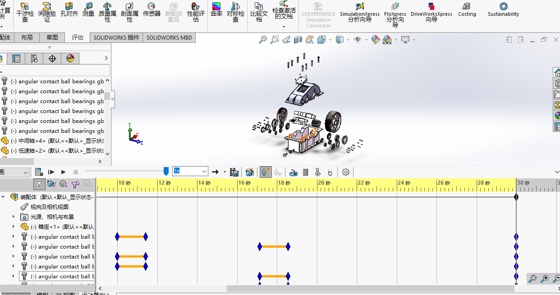The image size is (560, 295).
Task: Click the edit appearance color ball icon
Action: [x=376, y=40]
